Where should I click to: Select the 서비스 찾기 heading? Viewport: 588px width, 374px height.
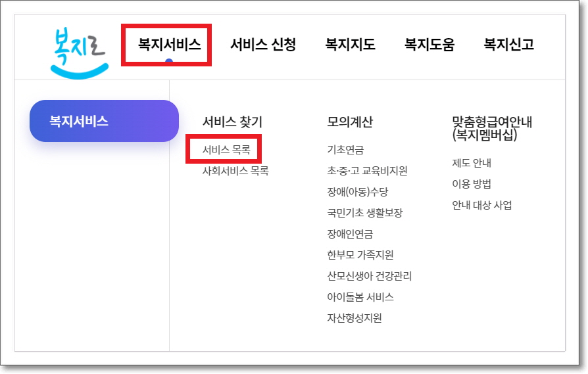(x=232, y=122)
